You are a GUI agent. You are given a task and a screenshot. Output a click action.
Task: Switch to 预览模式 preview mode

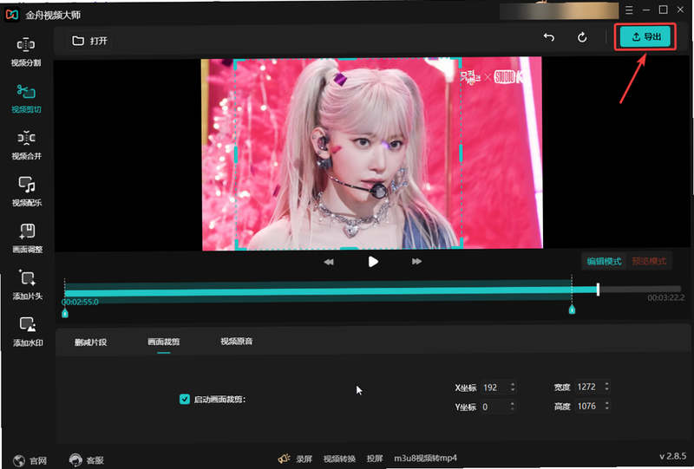pos(649,261)
